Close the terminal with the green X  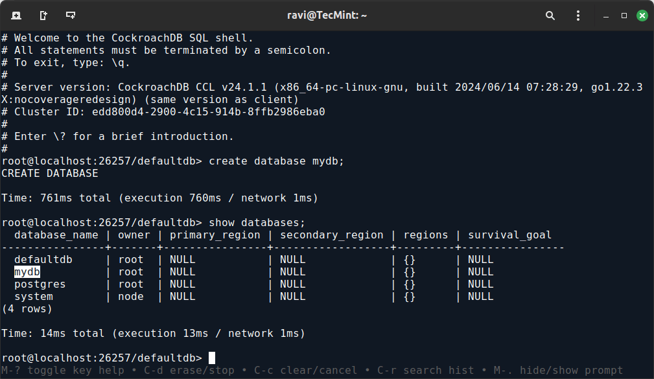pyautogui.click(x=642, y=15)
